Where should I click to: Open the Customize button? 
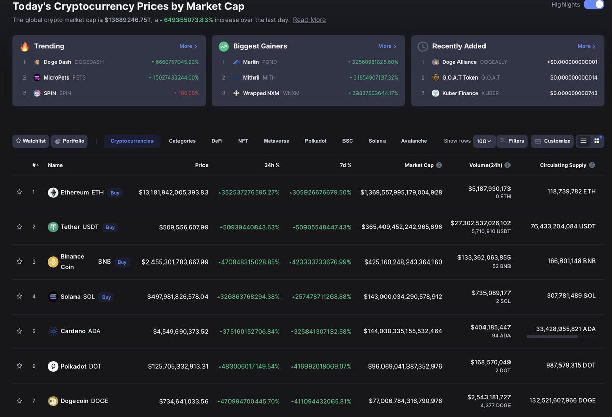pyautogui.click(x=552, y=141)
